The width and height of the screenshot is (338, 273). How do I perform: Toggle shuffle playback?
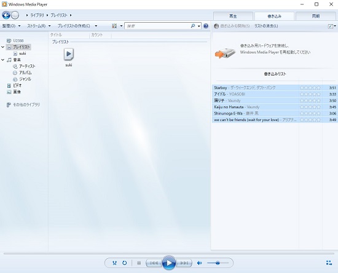click(x=114, y=263)
